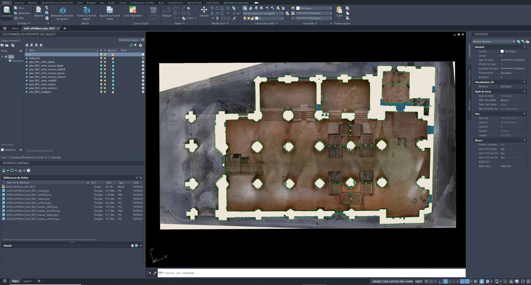Open the Annoter ribbon tab

click(x=32, y=3)
